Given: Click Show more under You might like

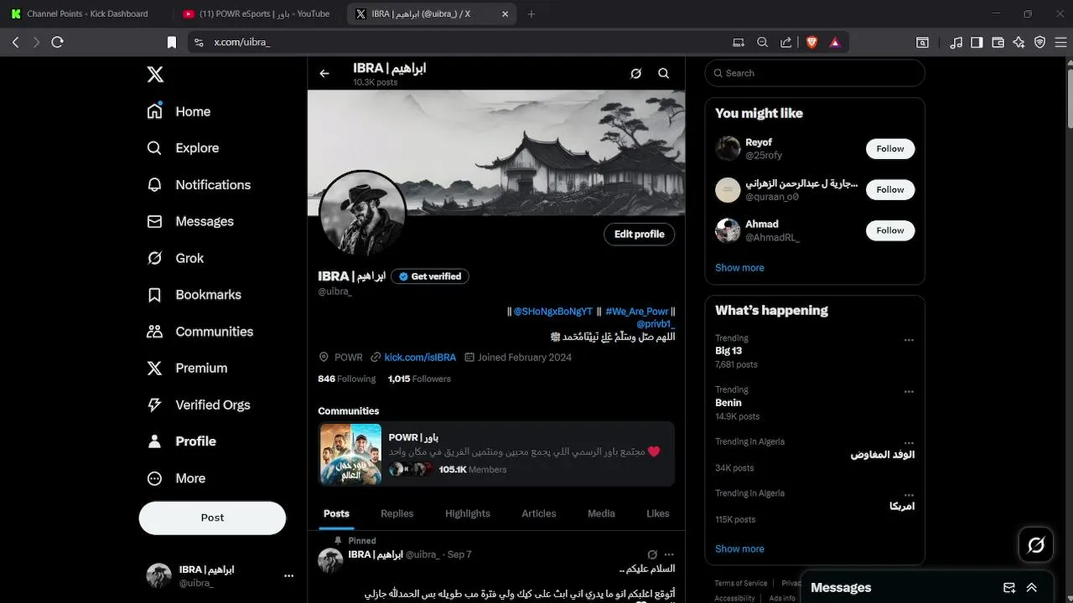Looking at the screenshot, I should point(739,268).
